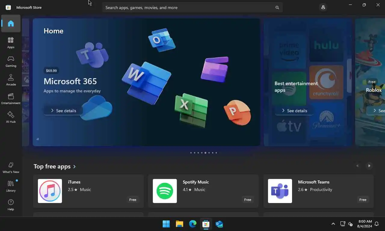Open Outlook from taskbar
The image size is (385, 231).
pyautogui.click(x=219, y=224)
